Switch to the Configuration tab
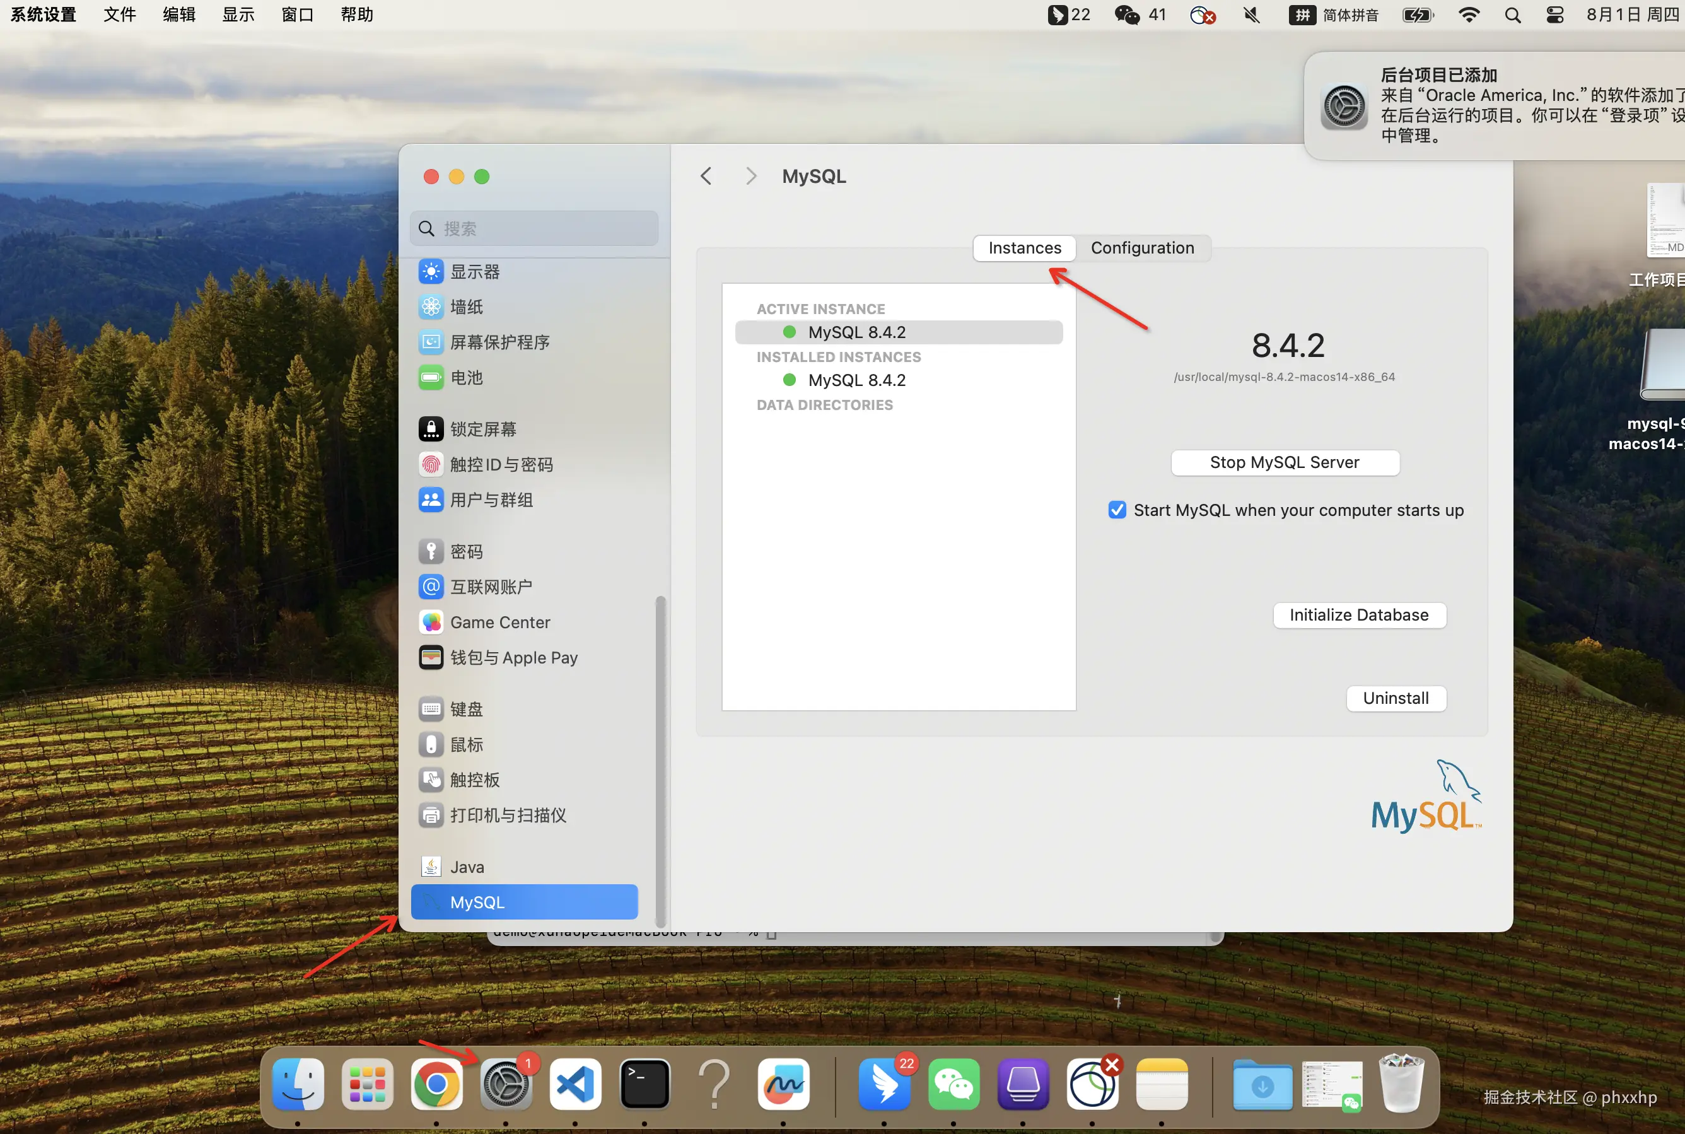The image size is (1685, 1134). click(1142, 248)
